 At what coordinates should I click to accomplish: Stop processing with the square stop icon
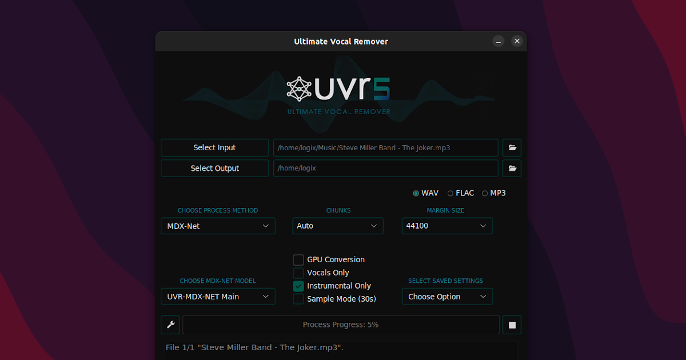pos(512,325)
